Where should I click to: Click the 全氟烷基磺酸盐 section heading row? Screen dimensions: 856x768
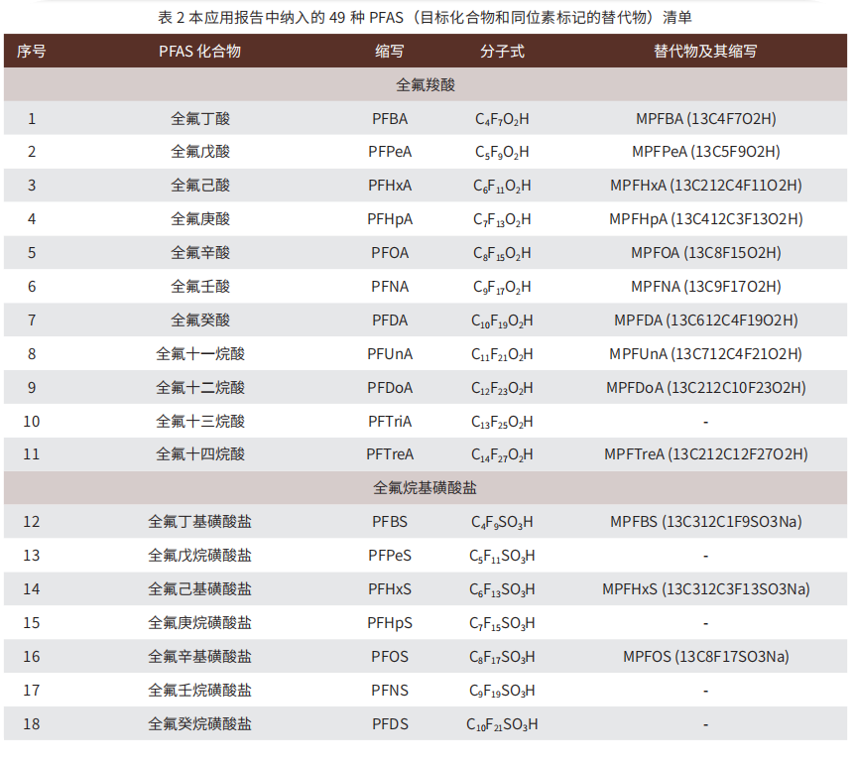pos(426,488)
